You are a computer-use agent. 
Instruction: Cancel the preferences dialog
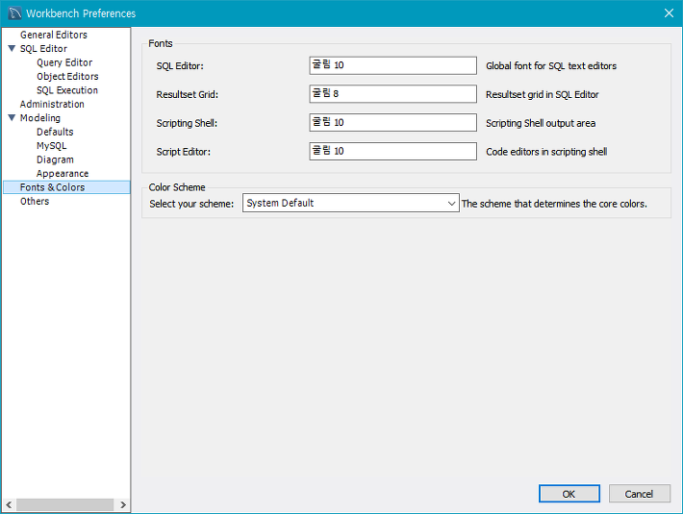[639, 494]
